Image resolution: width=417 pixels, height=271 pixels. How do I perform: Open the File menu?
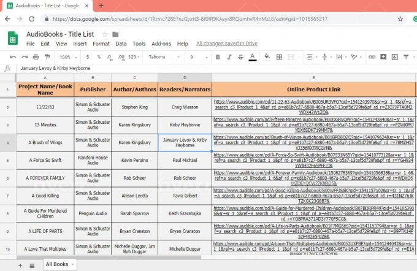31,44
